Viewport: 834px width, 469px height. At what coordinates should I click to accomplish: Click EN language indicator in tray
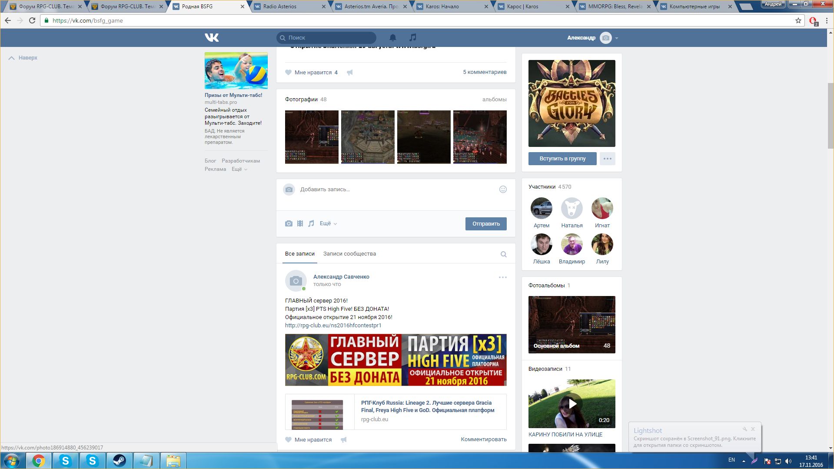731,460
